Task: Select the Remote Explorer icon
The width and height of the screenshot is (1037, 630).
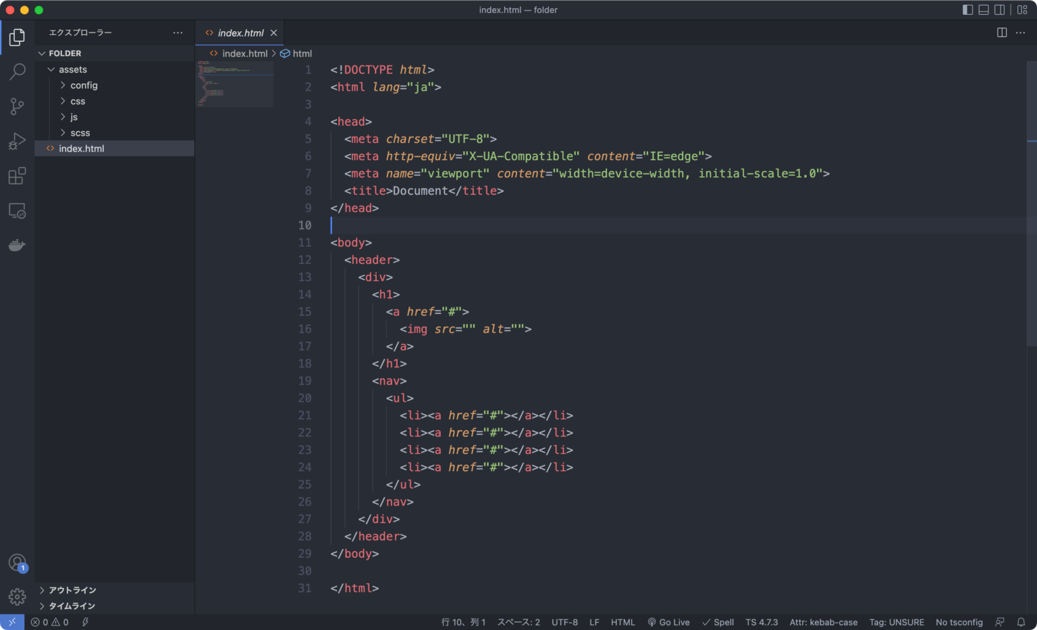Action: tap(17, 211)
